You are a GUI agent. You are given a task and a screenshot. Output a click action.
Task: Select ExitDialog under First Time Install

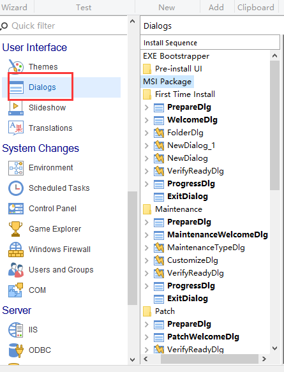tap(188, 197)
